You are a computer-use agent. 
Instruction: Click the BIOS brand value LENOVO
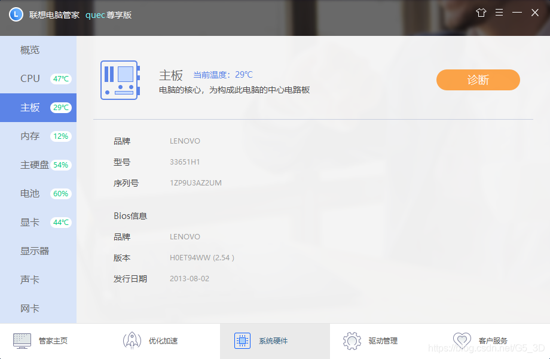(185, 236)
